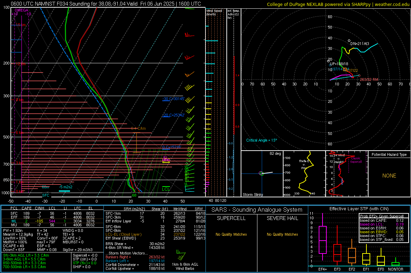411x273 pixels.
Task: Click the sounding title with valid time
Action: point(106,4)
